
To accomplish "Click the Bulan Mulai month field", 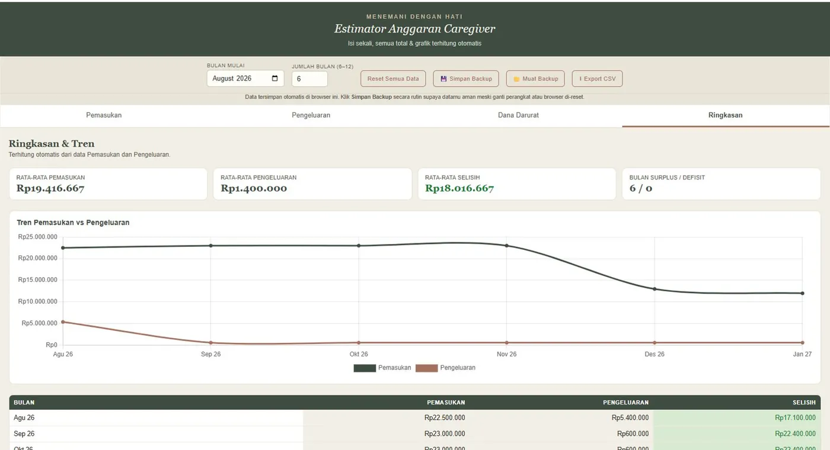I will click(x=245, y=78).
